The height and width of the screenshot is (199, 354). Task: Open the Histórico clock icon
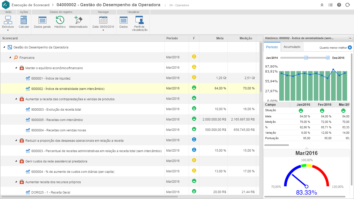click(60, 20)
